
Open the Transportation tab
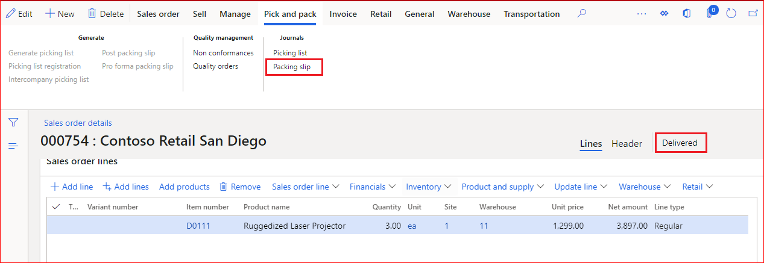(532, 14)
